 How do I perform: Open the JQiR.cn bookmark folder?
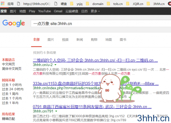click(x=135, y=4)
